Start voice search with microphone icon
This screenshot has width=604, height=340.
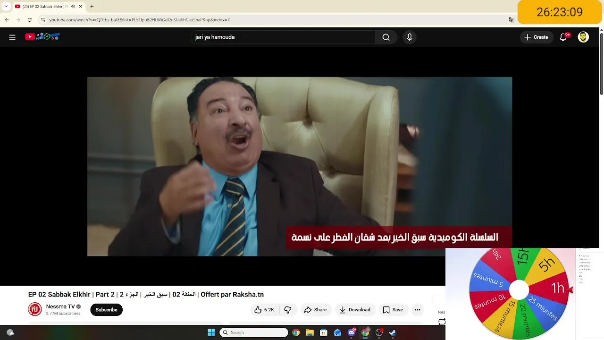[x=410, y=37]
